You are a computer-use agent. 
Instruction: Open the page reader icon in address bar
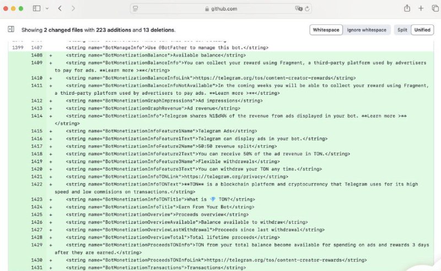(x=136, y=9)
